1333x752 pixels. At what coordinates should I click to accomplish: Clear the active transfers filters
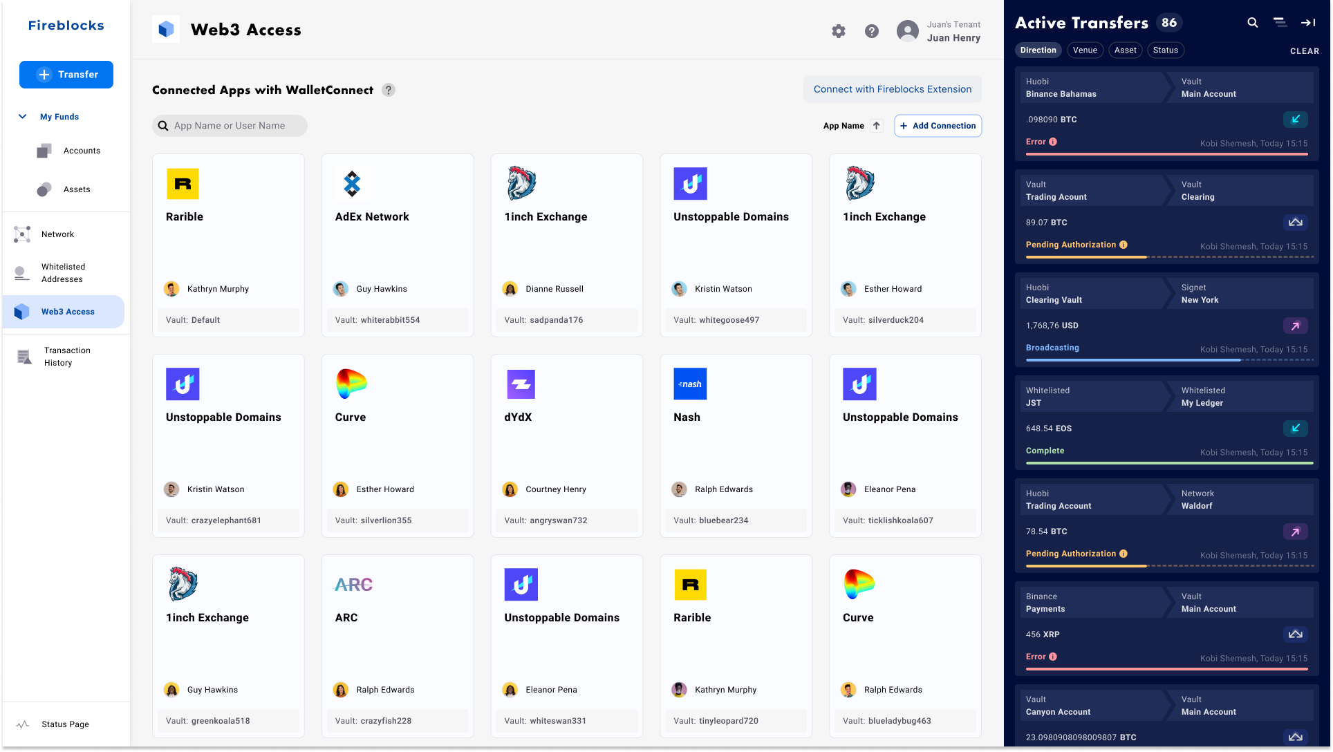click(x=1304, y=51)
